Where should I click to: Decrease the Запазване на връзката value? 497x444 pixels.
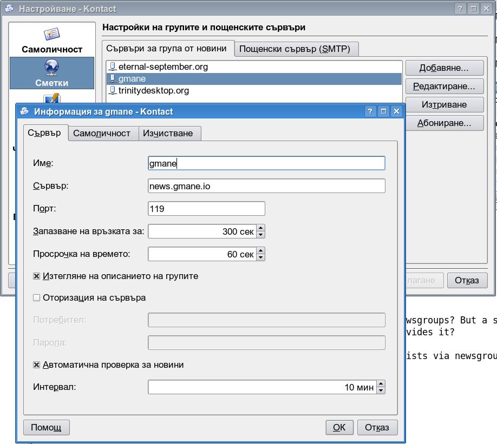(x=260, y=235)
